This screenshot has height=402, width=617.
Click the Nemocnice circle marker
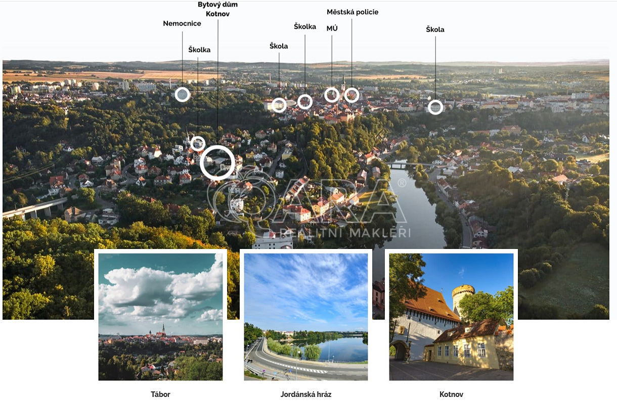click(x=183, y=94)
